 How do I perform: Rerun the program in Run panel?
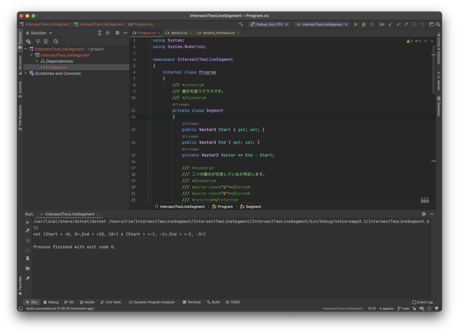pyautogui.click(x=28, y=222)
